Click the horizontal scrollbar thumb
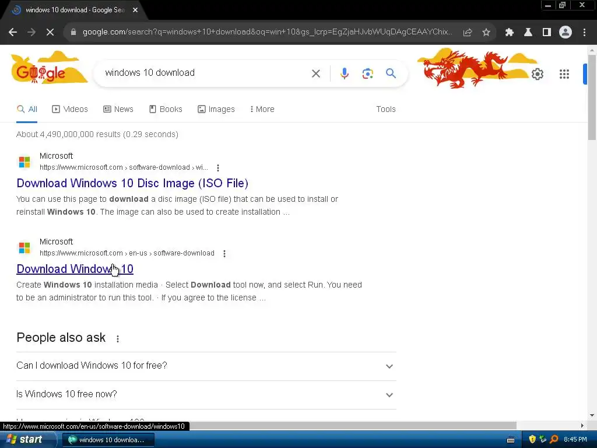Image resolution: width=597 pixels, height=448 pixels. coord(353,425)
